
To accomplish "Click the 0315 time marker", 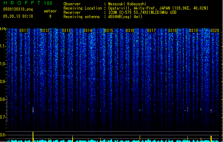I will pyautogui.click(x=109, y=31).
